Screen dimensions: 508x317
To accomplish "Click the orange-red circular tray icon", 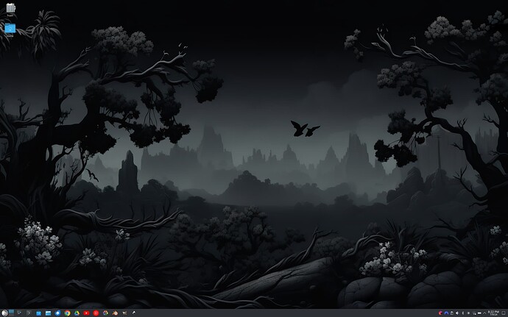I will pyautogui.click(x=440, y=313).
